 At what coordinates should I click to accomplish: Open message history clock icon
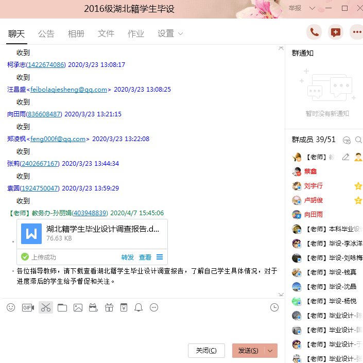click(x=274, y=307)
